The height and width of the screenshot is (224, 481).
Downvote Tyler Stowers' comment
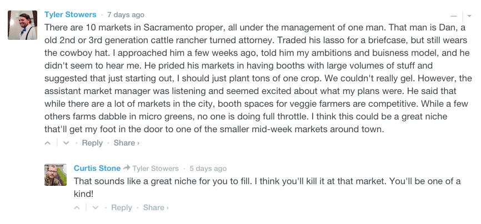point(66,143)
